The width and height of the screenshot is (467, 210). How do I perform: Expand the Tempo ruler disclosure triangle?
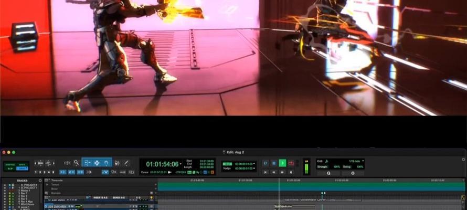pyautogui.click(x=47, y=185)
